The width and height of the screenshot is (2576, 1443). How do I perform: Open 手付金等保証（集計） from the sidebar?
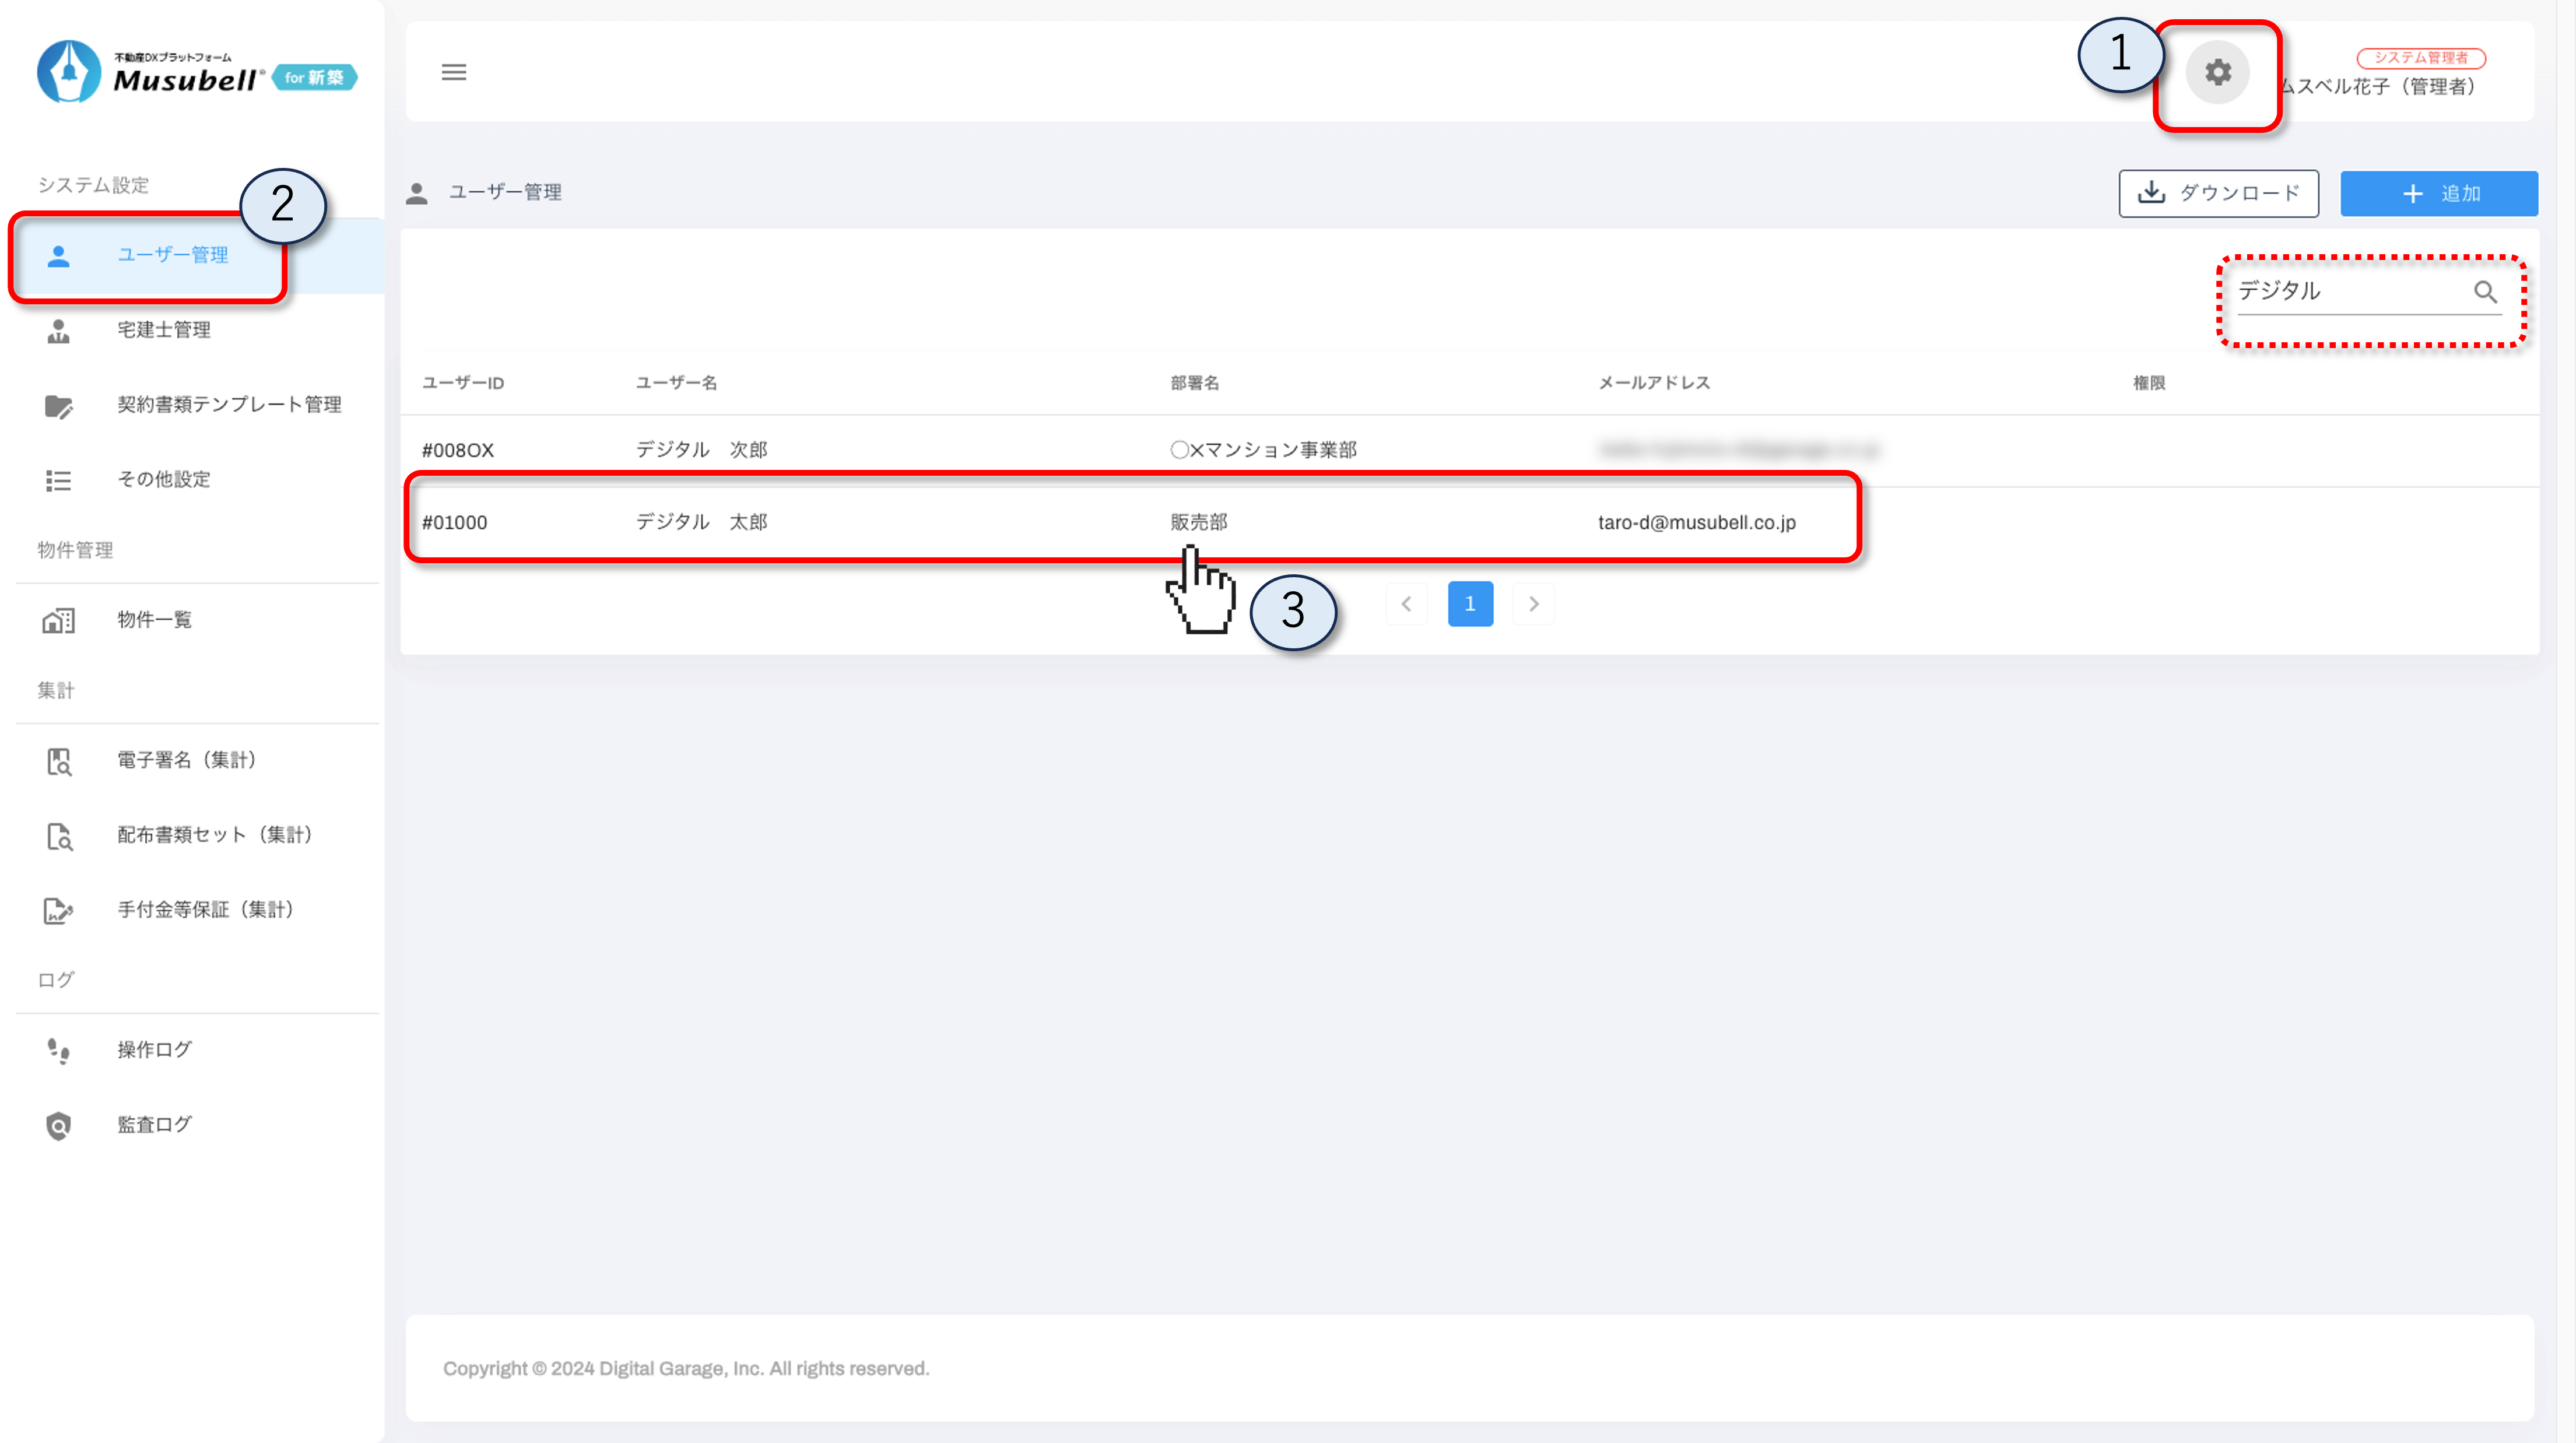(x=205, y=910)
